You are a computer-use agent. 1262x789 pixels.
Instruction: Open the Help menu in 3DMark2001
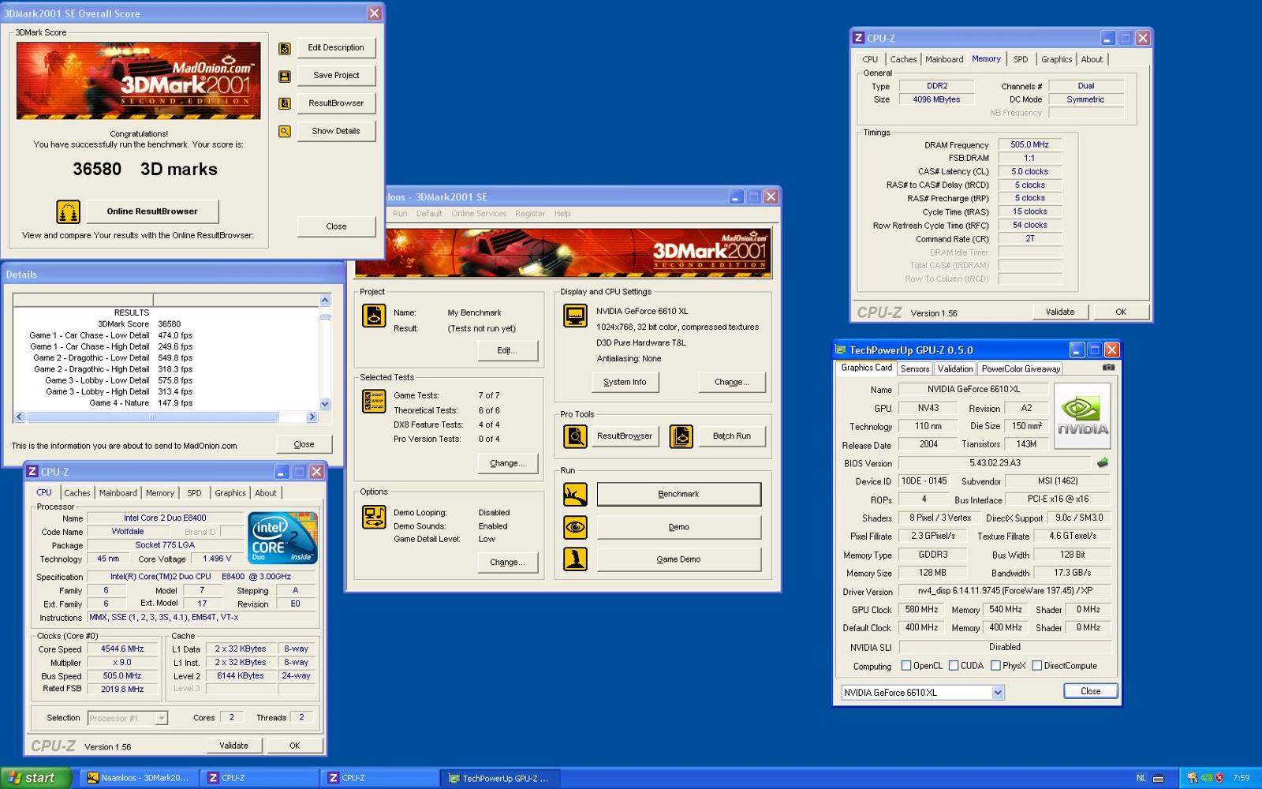tap(562, 214)
